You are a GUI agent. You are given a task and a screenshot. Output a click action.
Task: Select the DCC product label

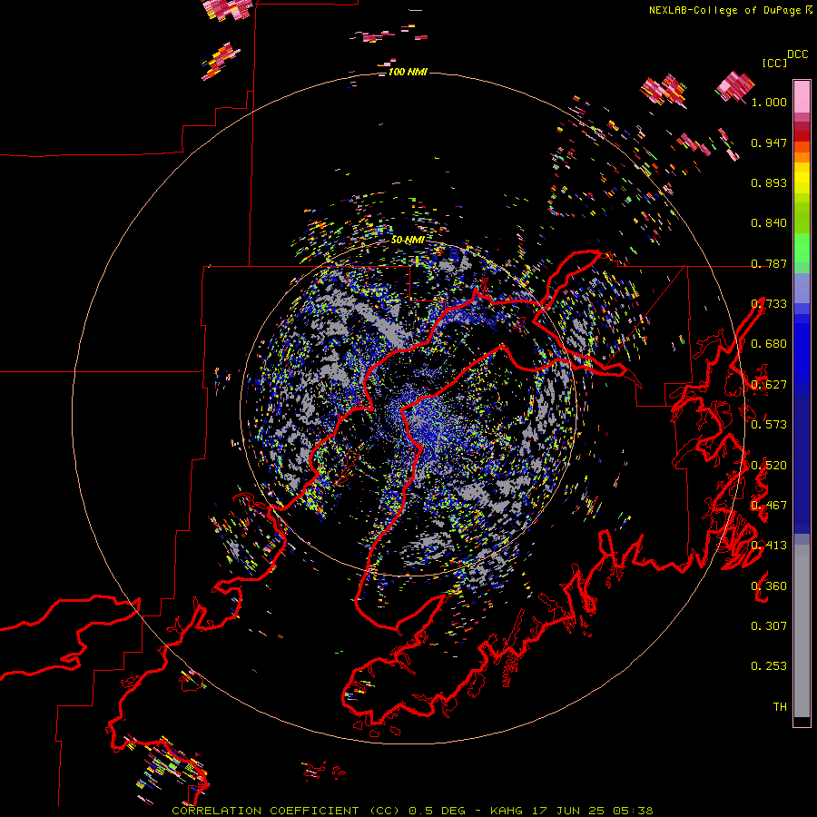798,54
